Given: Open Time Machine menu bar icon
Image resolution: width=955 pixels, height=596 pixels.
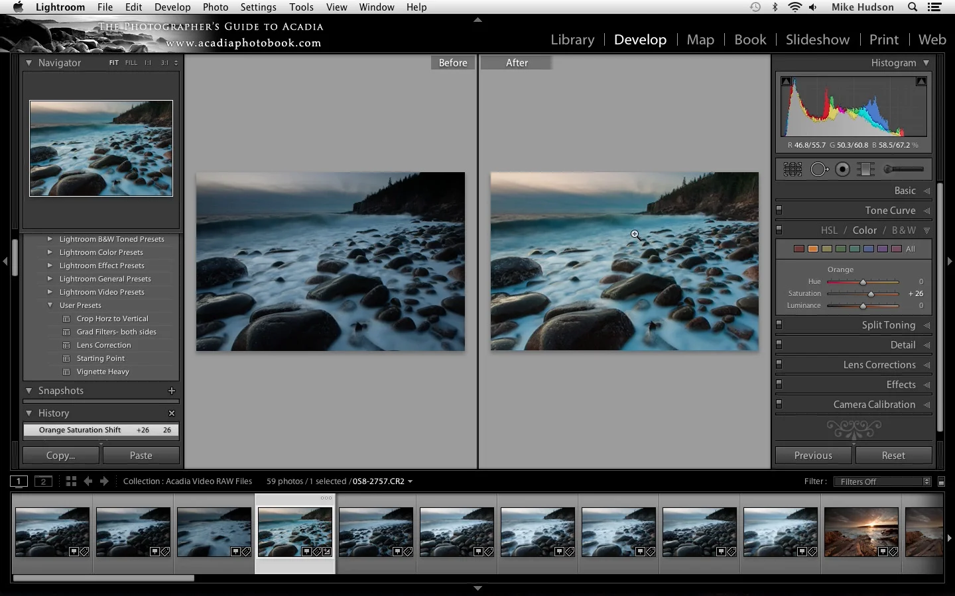Looking at the screenshot, I should pos(755,7).
